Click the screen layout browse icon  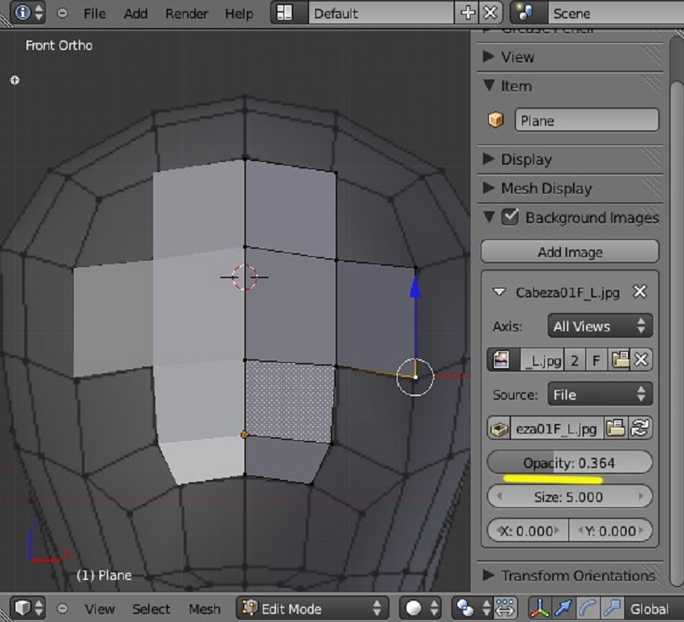click(x=284, y=13)
